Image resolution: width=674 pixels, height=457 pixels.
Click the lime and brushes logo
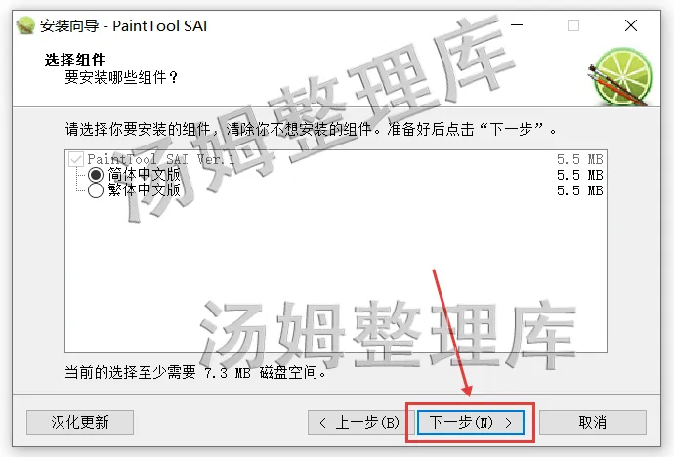coord(621,76)
